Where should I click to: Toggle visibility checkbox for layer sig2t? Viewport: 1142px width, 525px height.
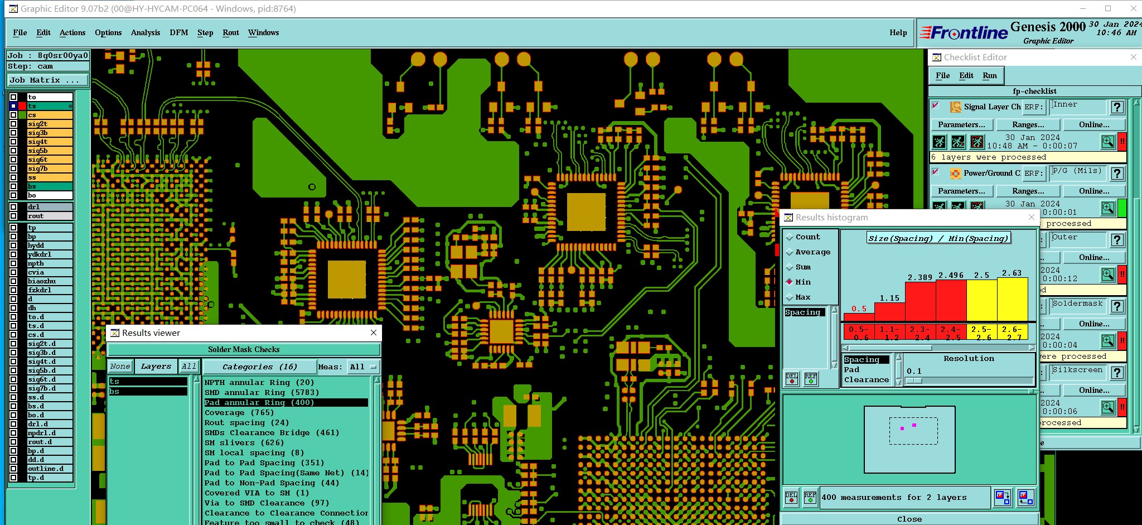(x=13, y=124)
